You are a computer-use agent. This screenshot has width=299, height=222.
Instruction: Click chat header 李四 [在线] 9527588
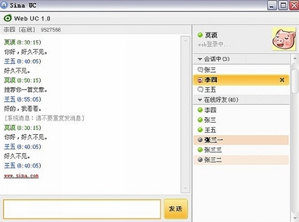pos(32,30)
